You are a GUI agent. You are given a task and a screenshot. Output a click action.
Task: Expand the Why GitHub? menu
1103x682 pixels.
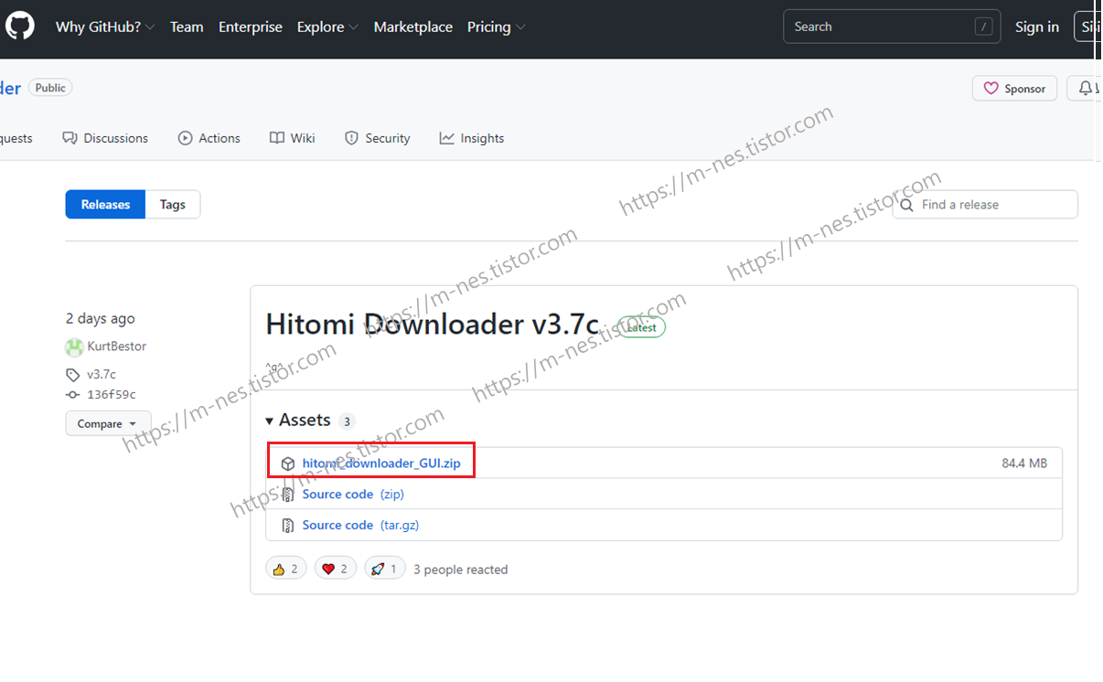click(105, 27)
